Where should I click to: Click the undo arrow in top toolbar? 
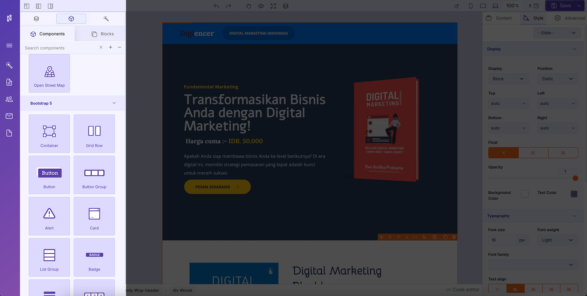click(x=216, y=6)
